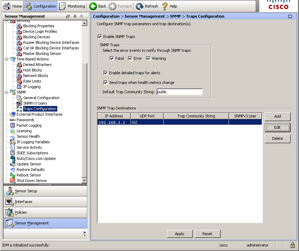Click the Configuration toolbar label
This screenshot has height=251, width=299.
tap(45, 6)
